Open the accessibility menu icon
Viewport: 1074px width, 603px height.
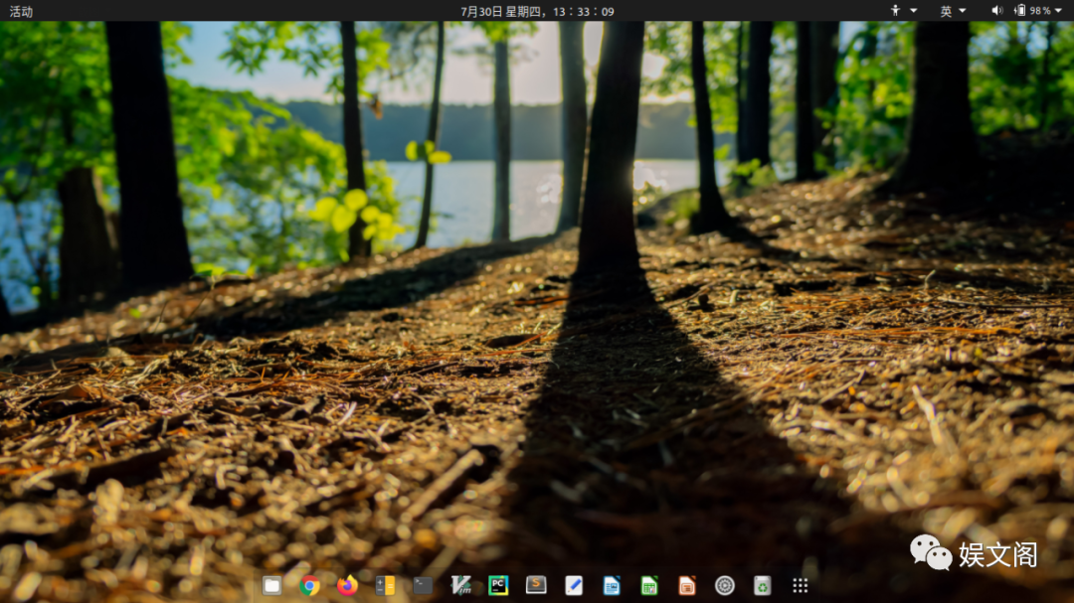(x=895, y=10)
